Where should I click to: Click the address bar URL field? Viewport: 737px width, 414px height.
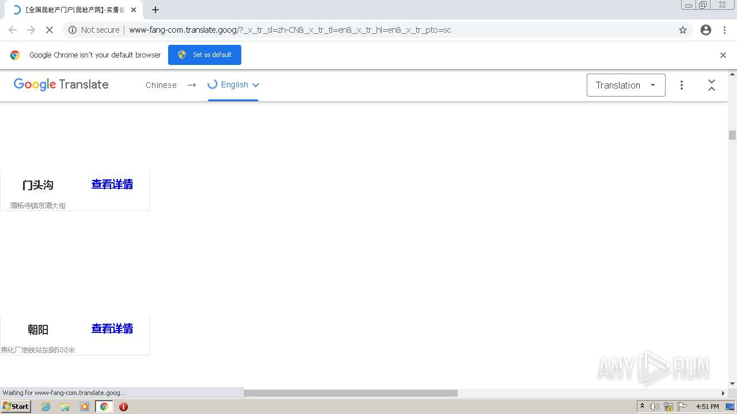(x=290, y=30)
